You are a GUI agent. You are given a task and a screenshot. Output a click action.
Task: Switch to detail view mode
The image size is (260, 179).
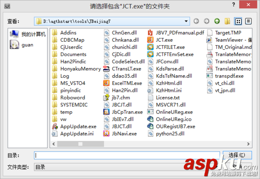click(248, 21)
